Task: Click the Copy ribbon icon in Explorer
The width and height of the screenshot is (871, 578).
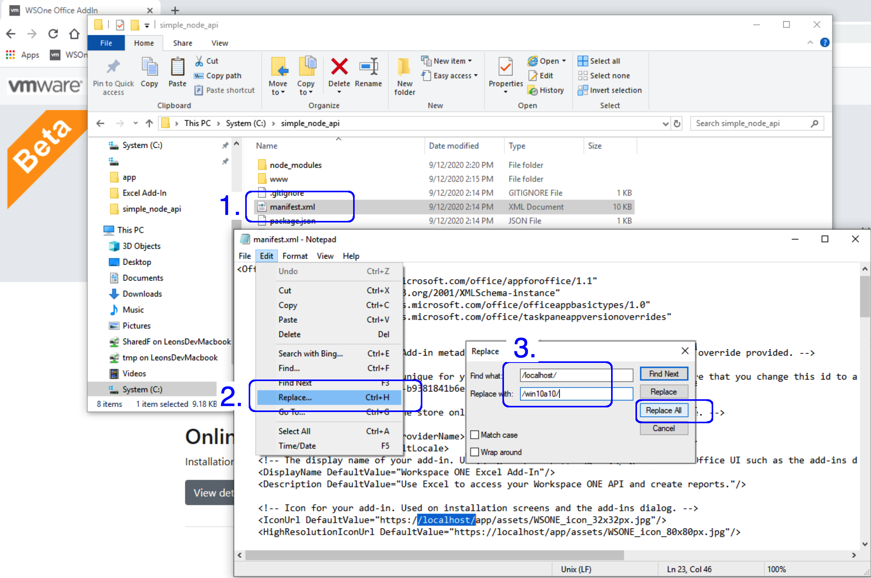Action: pyautogui.click(x=149, y=67)
